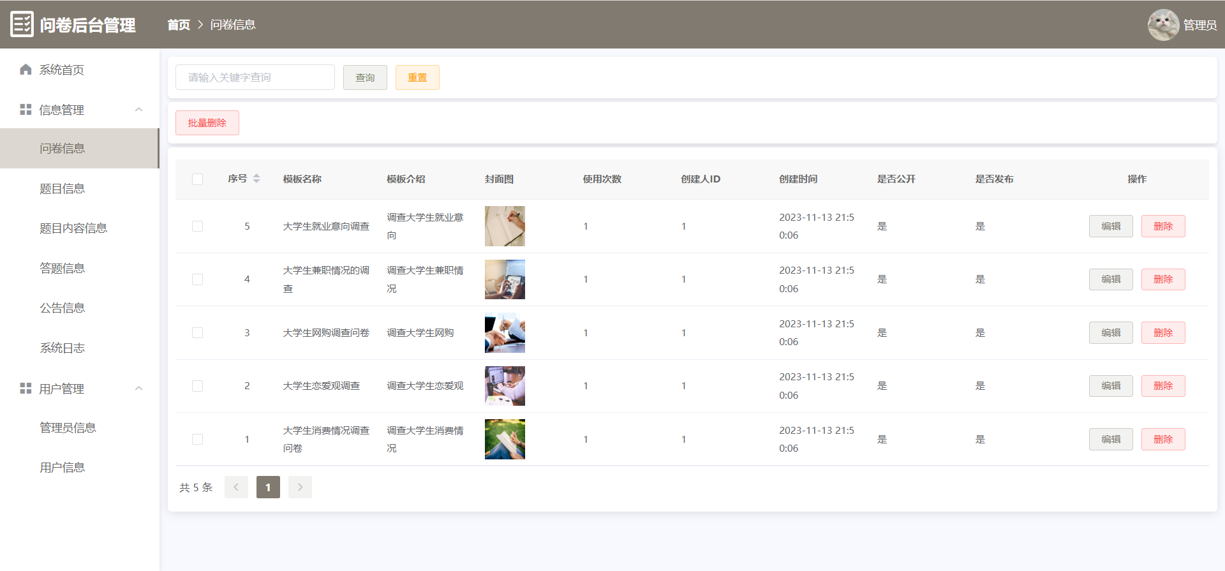Image resolution: width=1225 pixels, height=571 pixels.
Task: Click the 问卷后台管理 title text
Action: point(87,25)
